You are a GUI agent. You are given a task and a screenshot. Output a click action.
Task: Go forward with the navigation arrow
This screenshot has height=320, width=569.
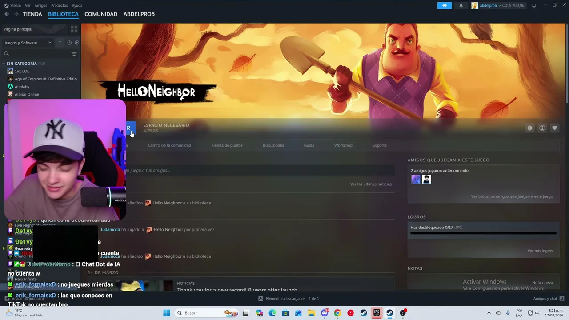(x=16, y=14)
